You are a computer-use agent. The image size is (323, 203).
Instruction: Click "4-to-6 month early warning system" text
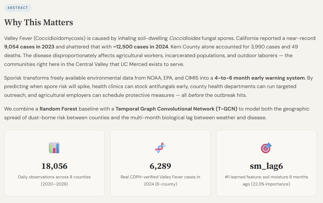tap(259, 78)
